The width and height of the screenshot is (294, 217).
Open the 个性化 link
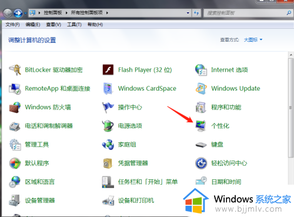tap(220, 126)
